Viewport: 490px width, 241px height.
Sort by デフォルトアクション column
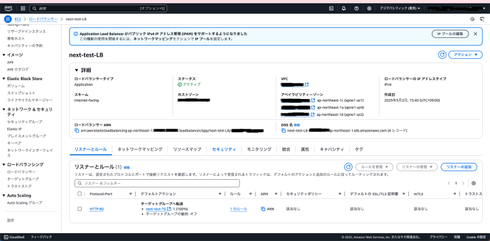[220, 193]
